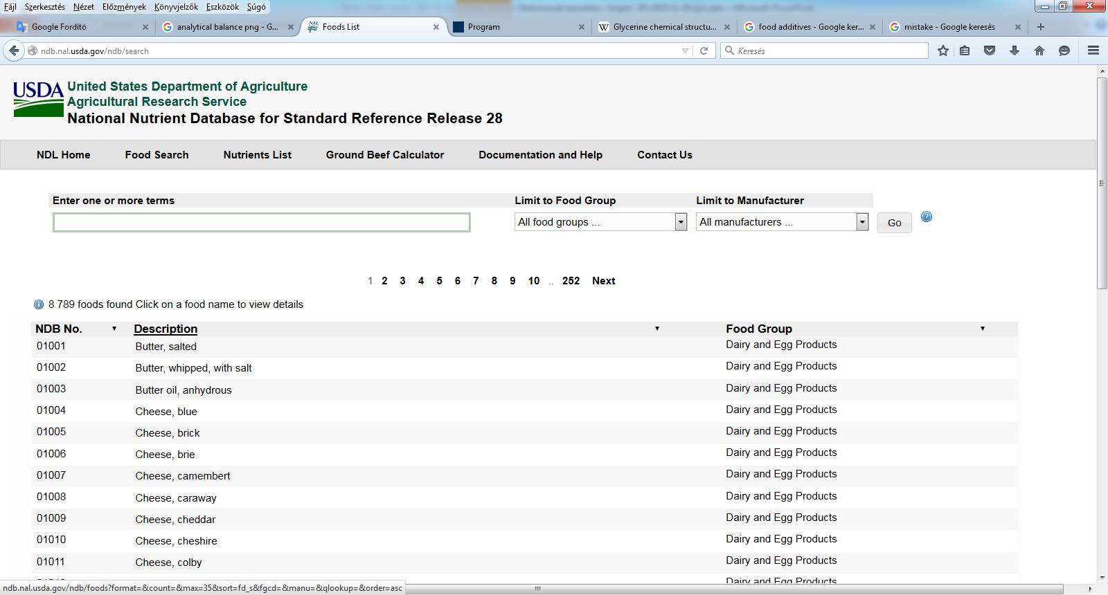The height and width of the screenshot is (595, 1108).
Task: Open Ground Beef Calculator link
Action: coord(385,155)
